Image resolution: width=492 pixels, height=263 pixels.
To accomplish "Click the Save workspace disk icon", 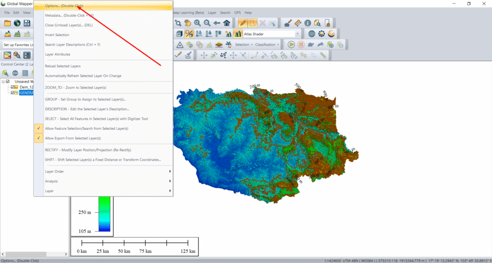I will [27, 23].
